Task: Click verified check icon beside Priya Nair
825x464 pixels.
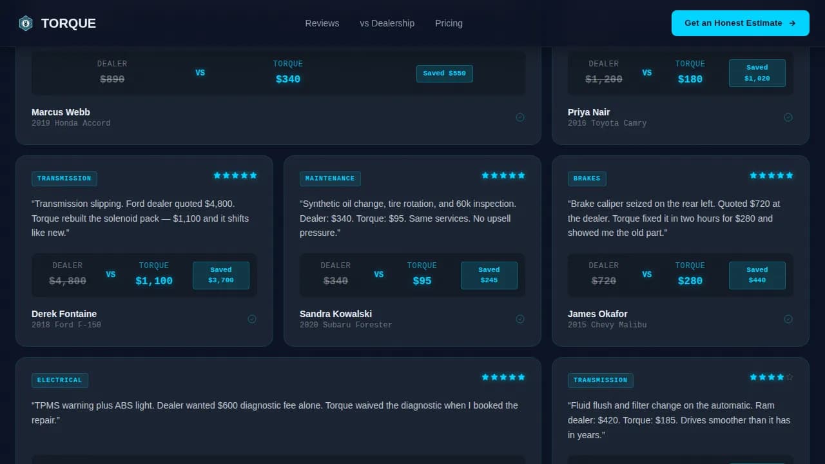Action: (788, 117)
